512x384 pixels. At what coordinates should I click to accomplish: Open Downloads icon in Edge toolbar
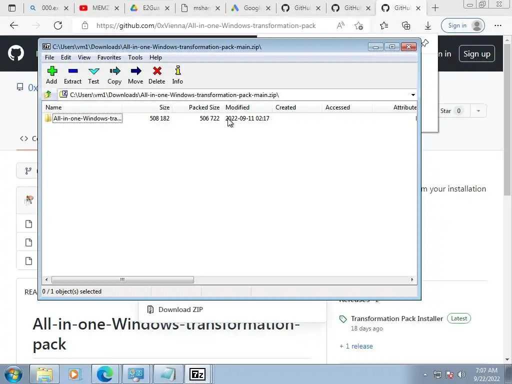428,25
